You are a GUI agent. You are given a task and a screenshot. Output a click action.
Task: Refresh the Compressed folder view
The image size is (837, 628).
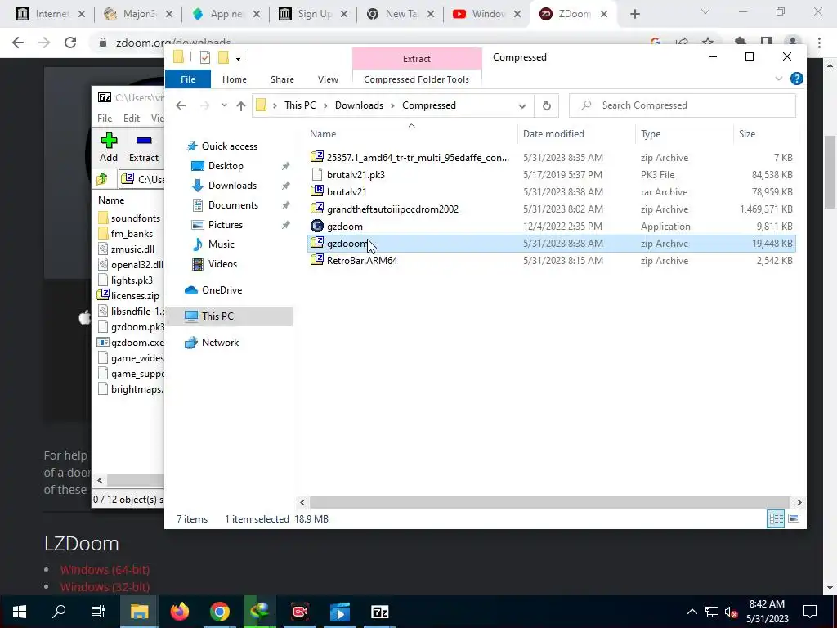547,105
